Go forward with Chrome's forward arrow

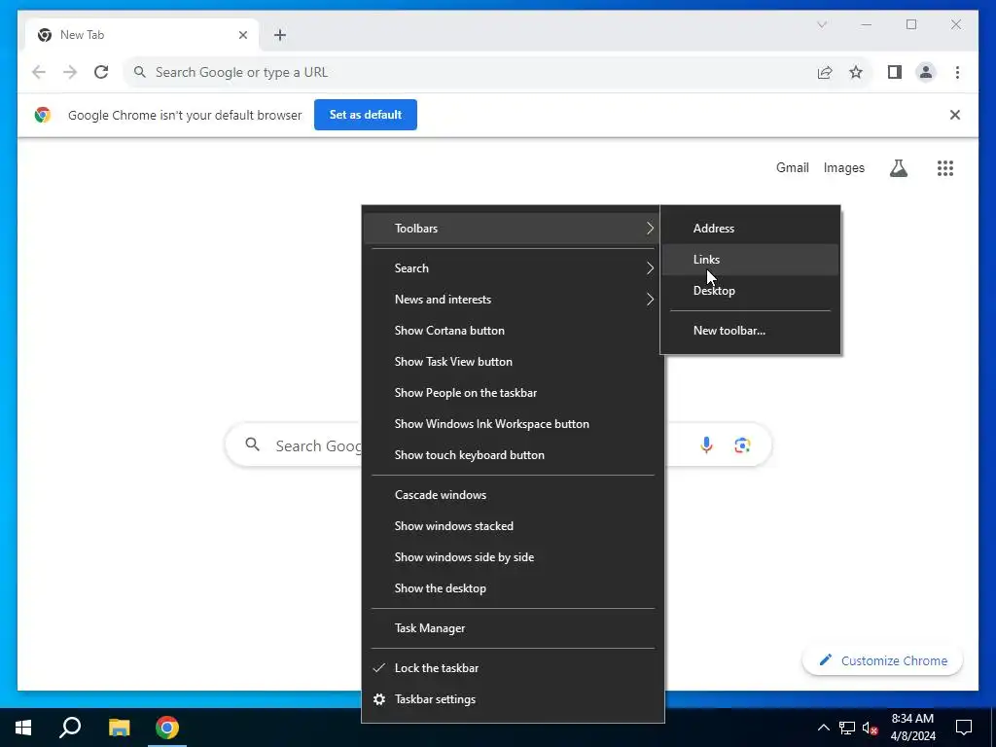pyautogui.click(x=70, y=72)
